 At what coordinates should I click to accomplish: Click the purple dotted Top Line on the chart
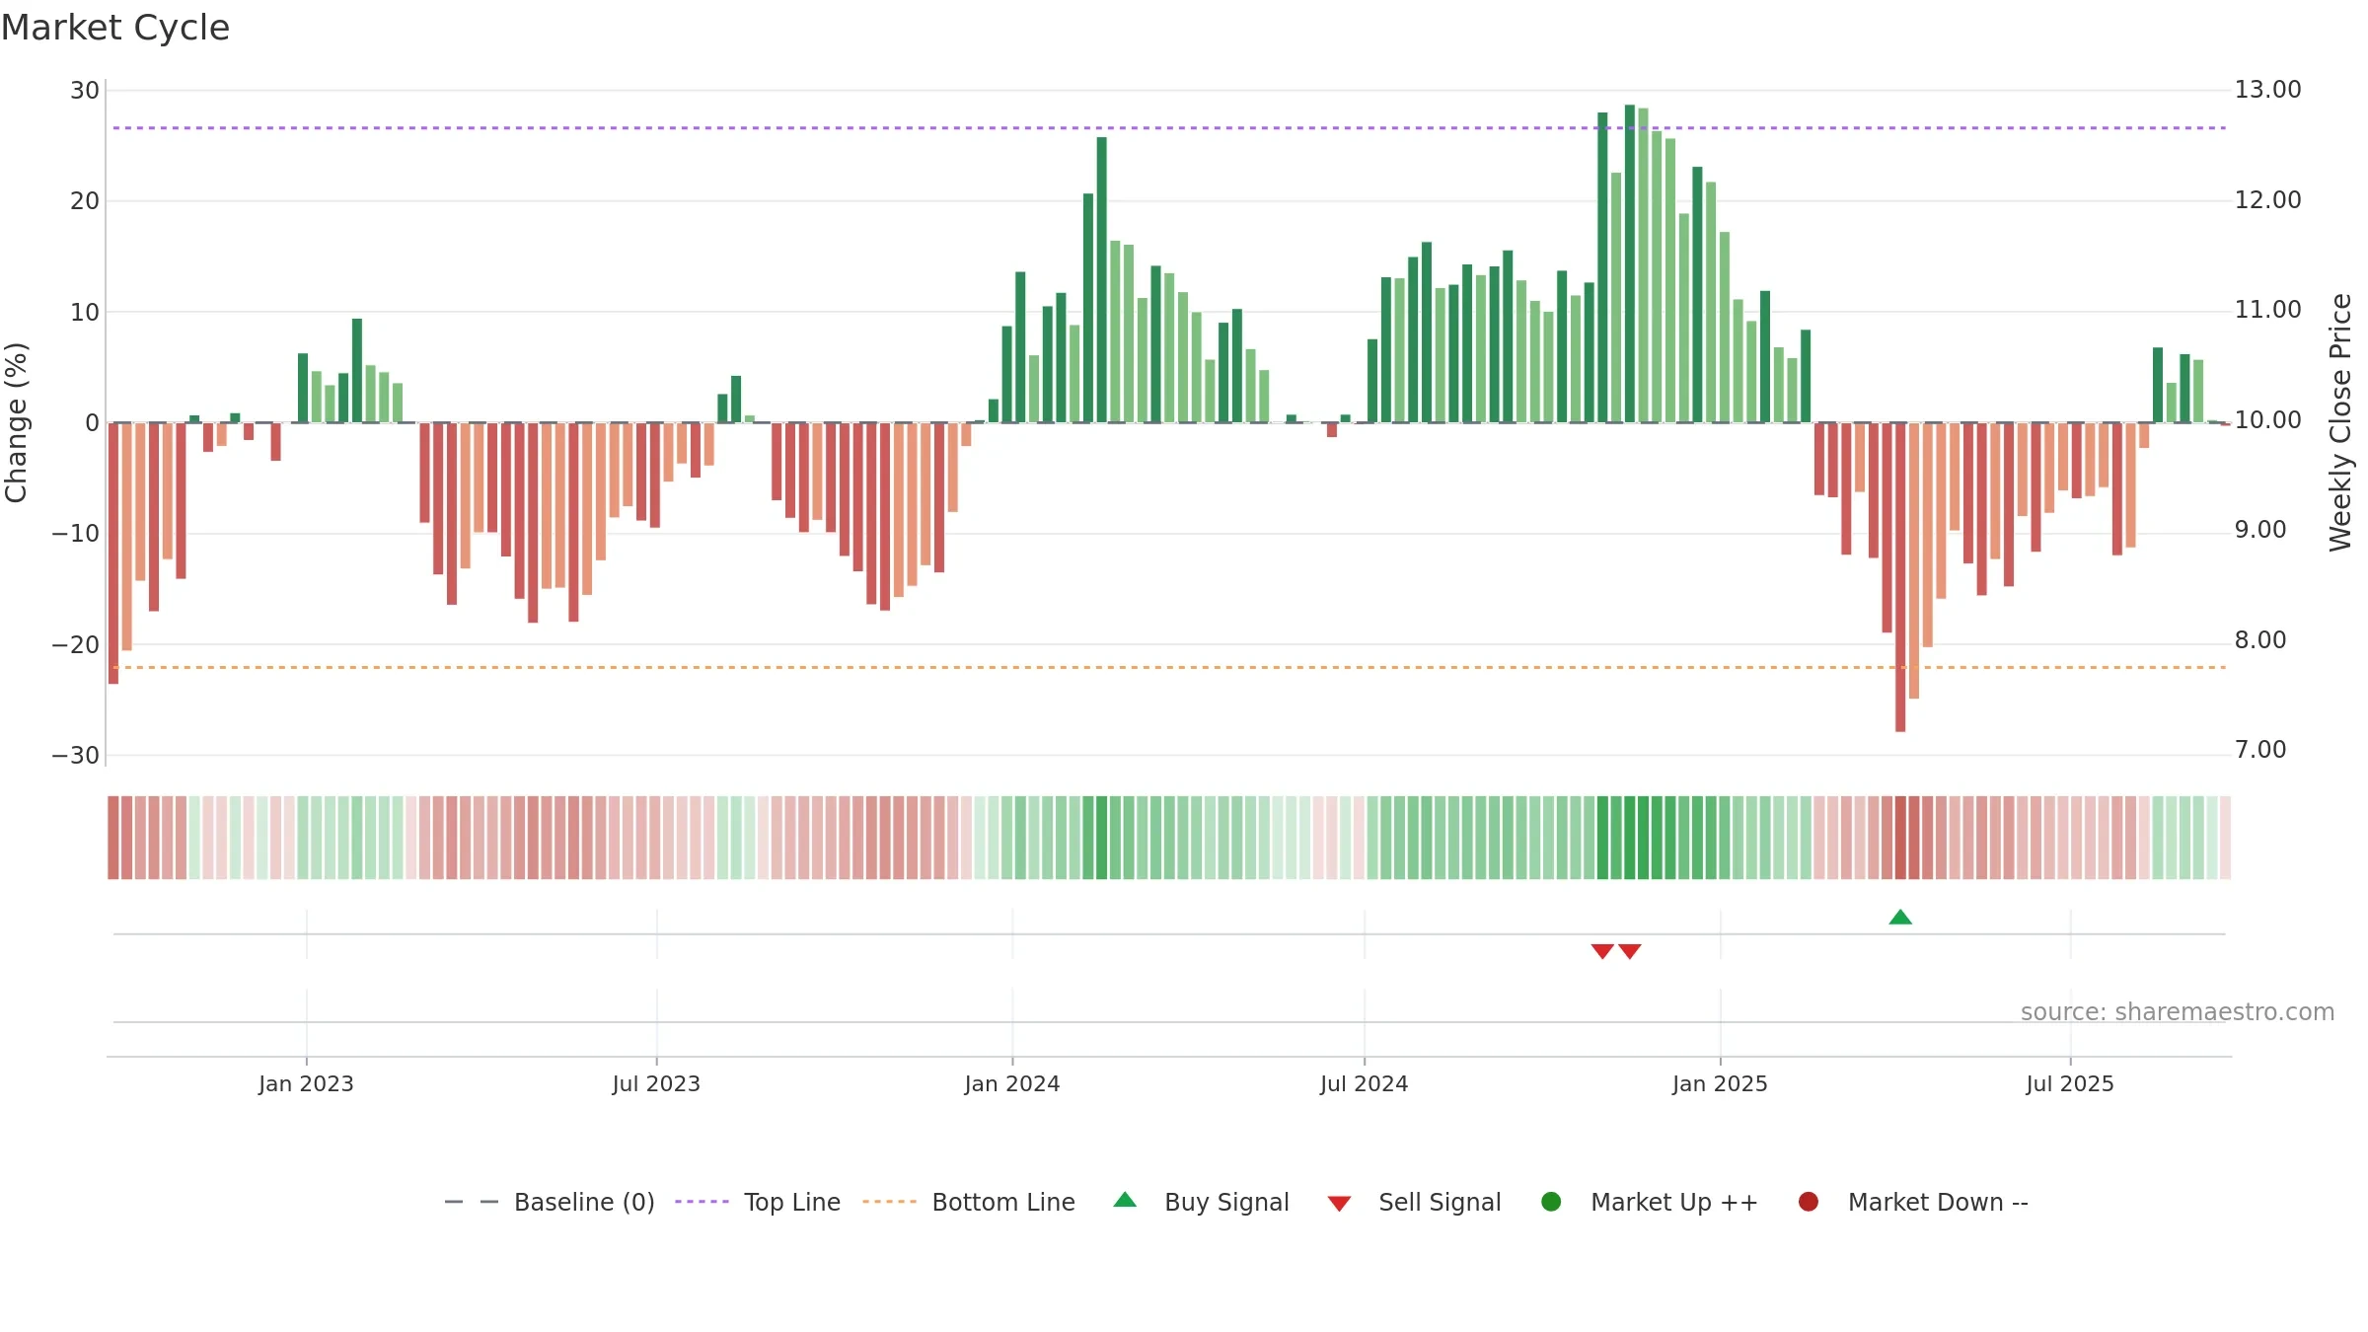1169,128
